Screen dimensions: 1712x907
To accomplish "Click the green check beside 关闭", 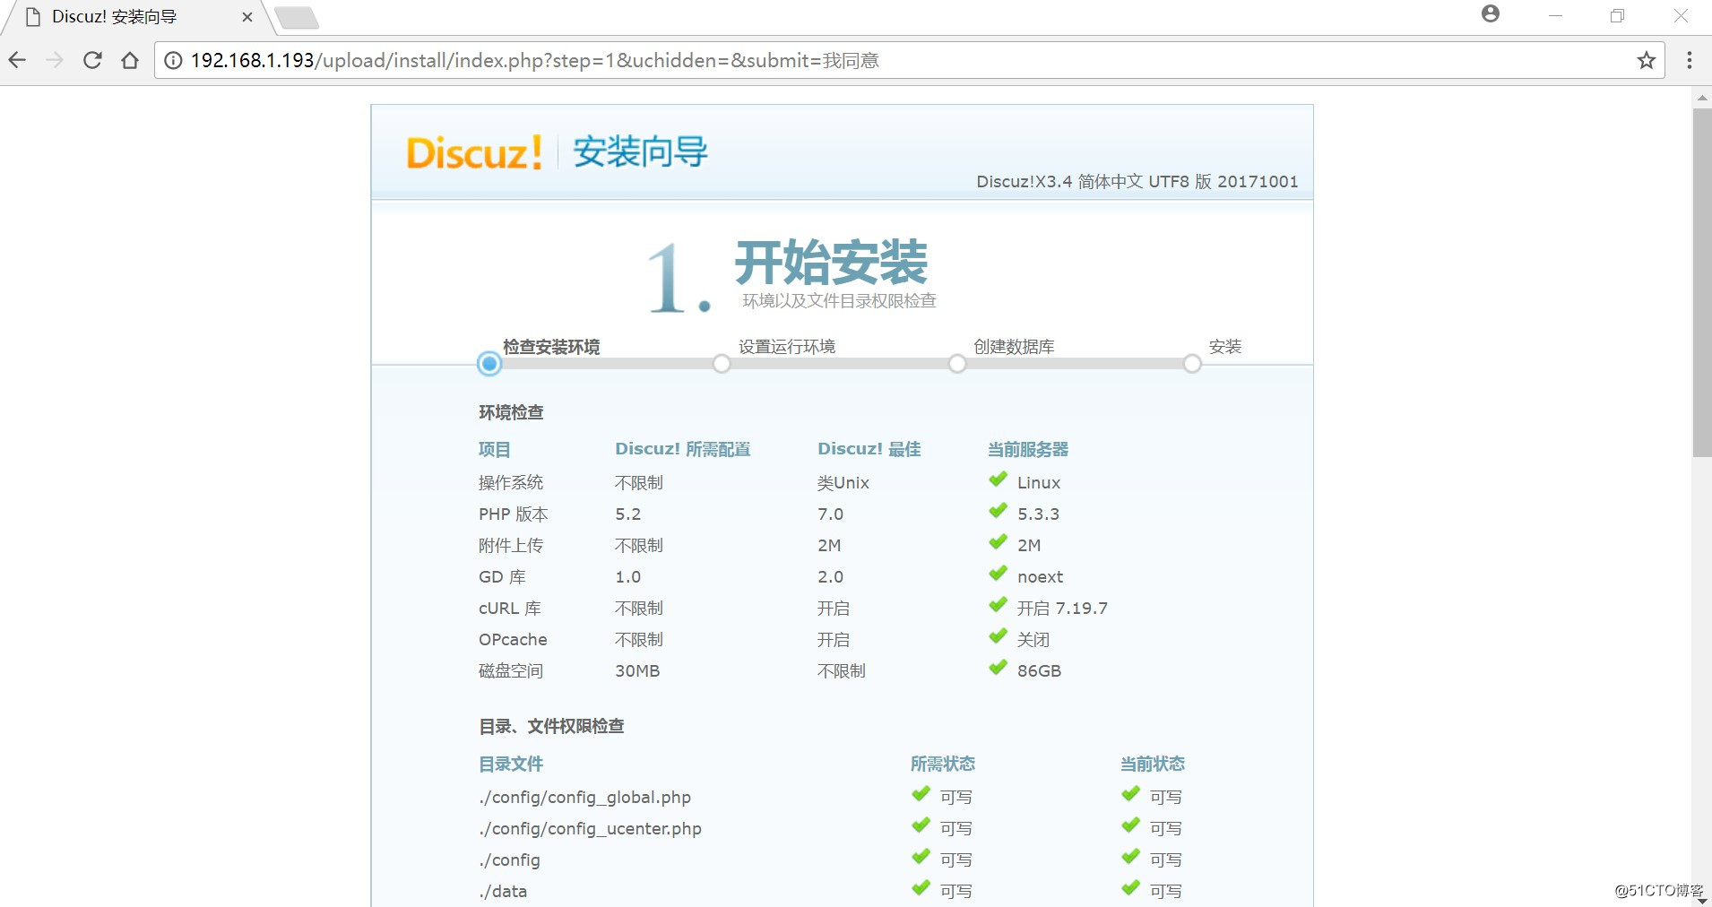I will click(x=998, y=636).
